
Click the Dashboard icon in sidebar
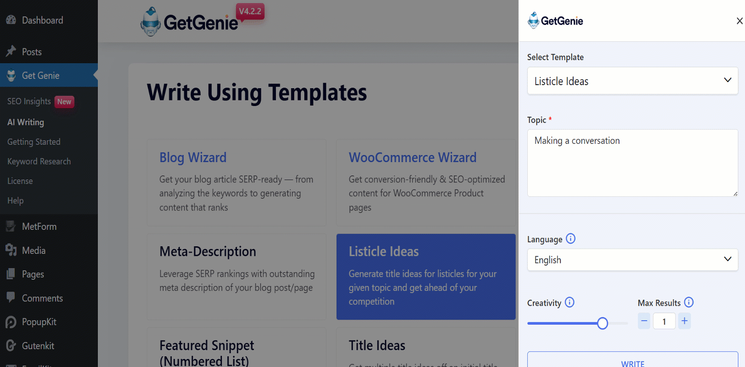(x=11, y=20)
